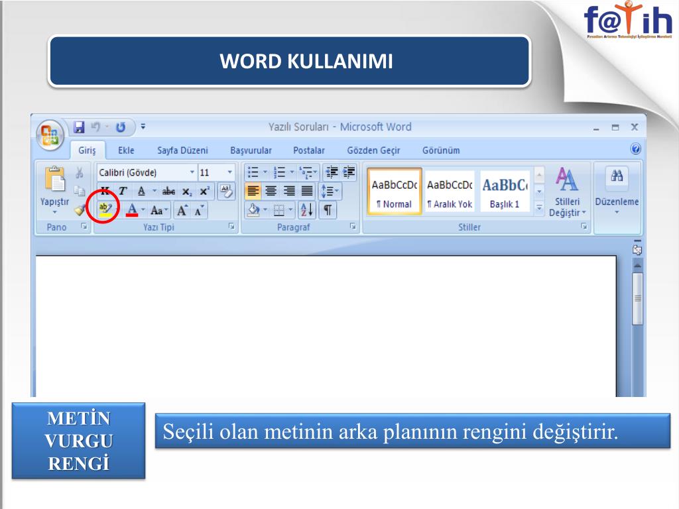The width and height of the screenshot is (679, 509).
Task: Toggle superscript formatting
Action: [204, 191]
